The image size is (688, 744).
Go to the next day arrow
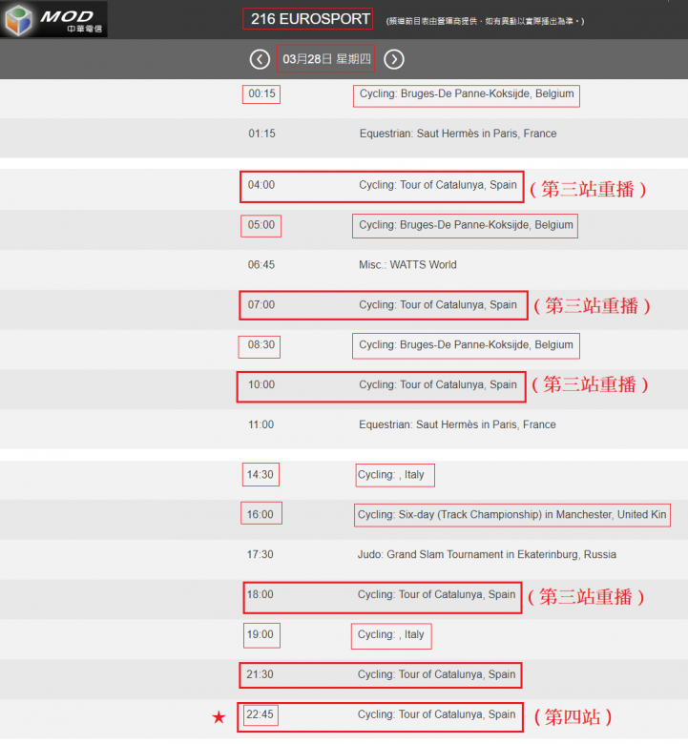tap(393, 59)
